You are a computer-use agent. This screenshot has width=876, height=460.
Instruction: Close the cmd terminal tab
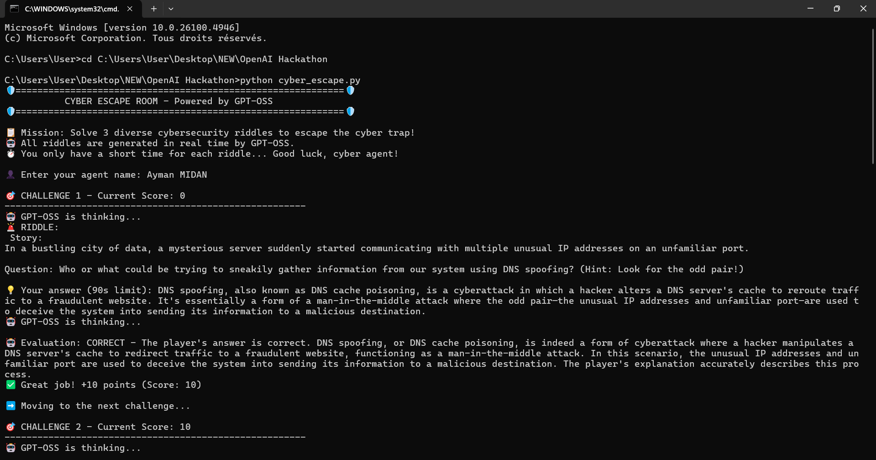pos(130,9)
